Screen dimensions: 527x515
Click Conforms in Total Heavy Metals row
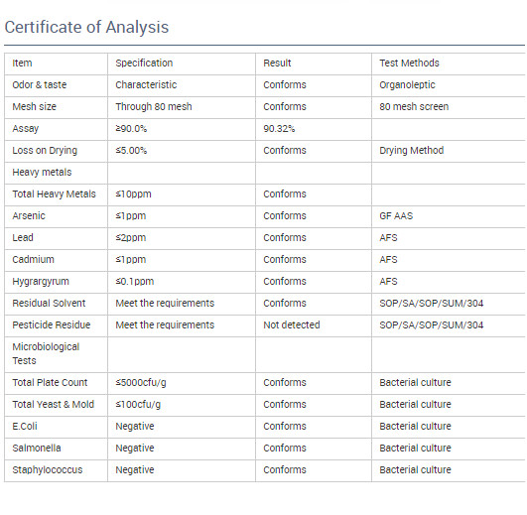(x=285, y=194)
